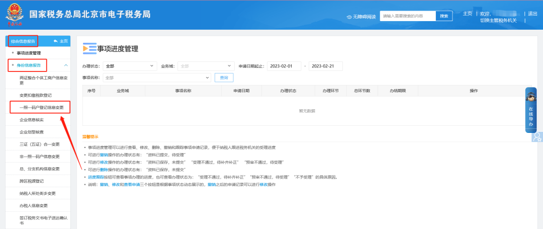Click the 操作 column header
This screenshot has height=229, width=543.
[x=474, y=91]
